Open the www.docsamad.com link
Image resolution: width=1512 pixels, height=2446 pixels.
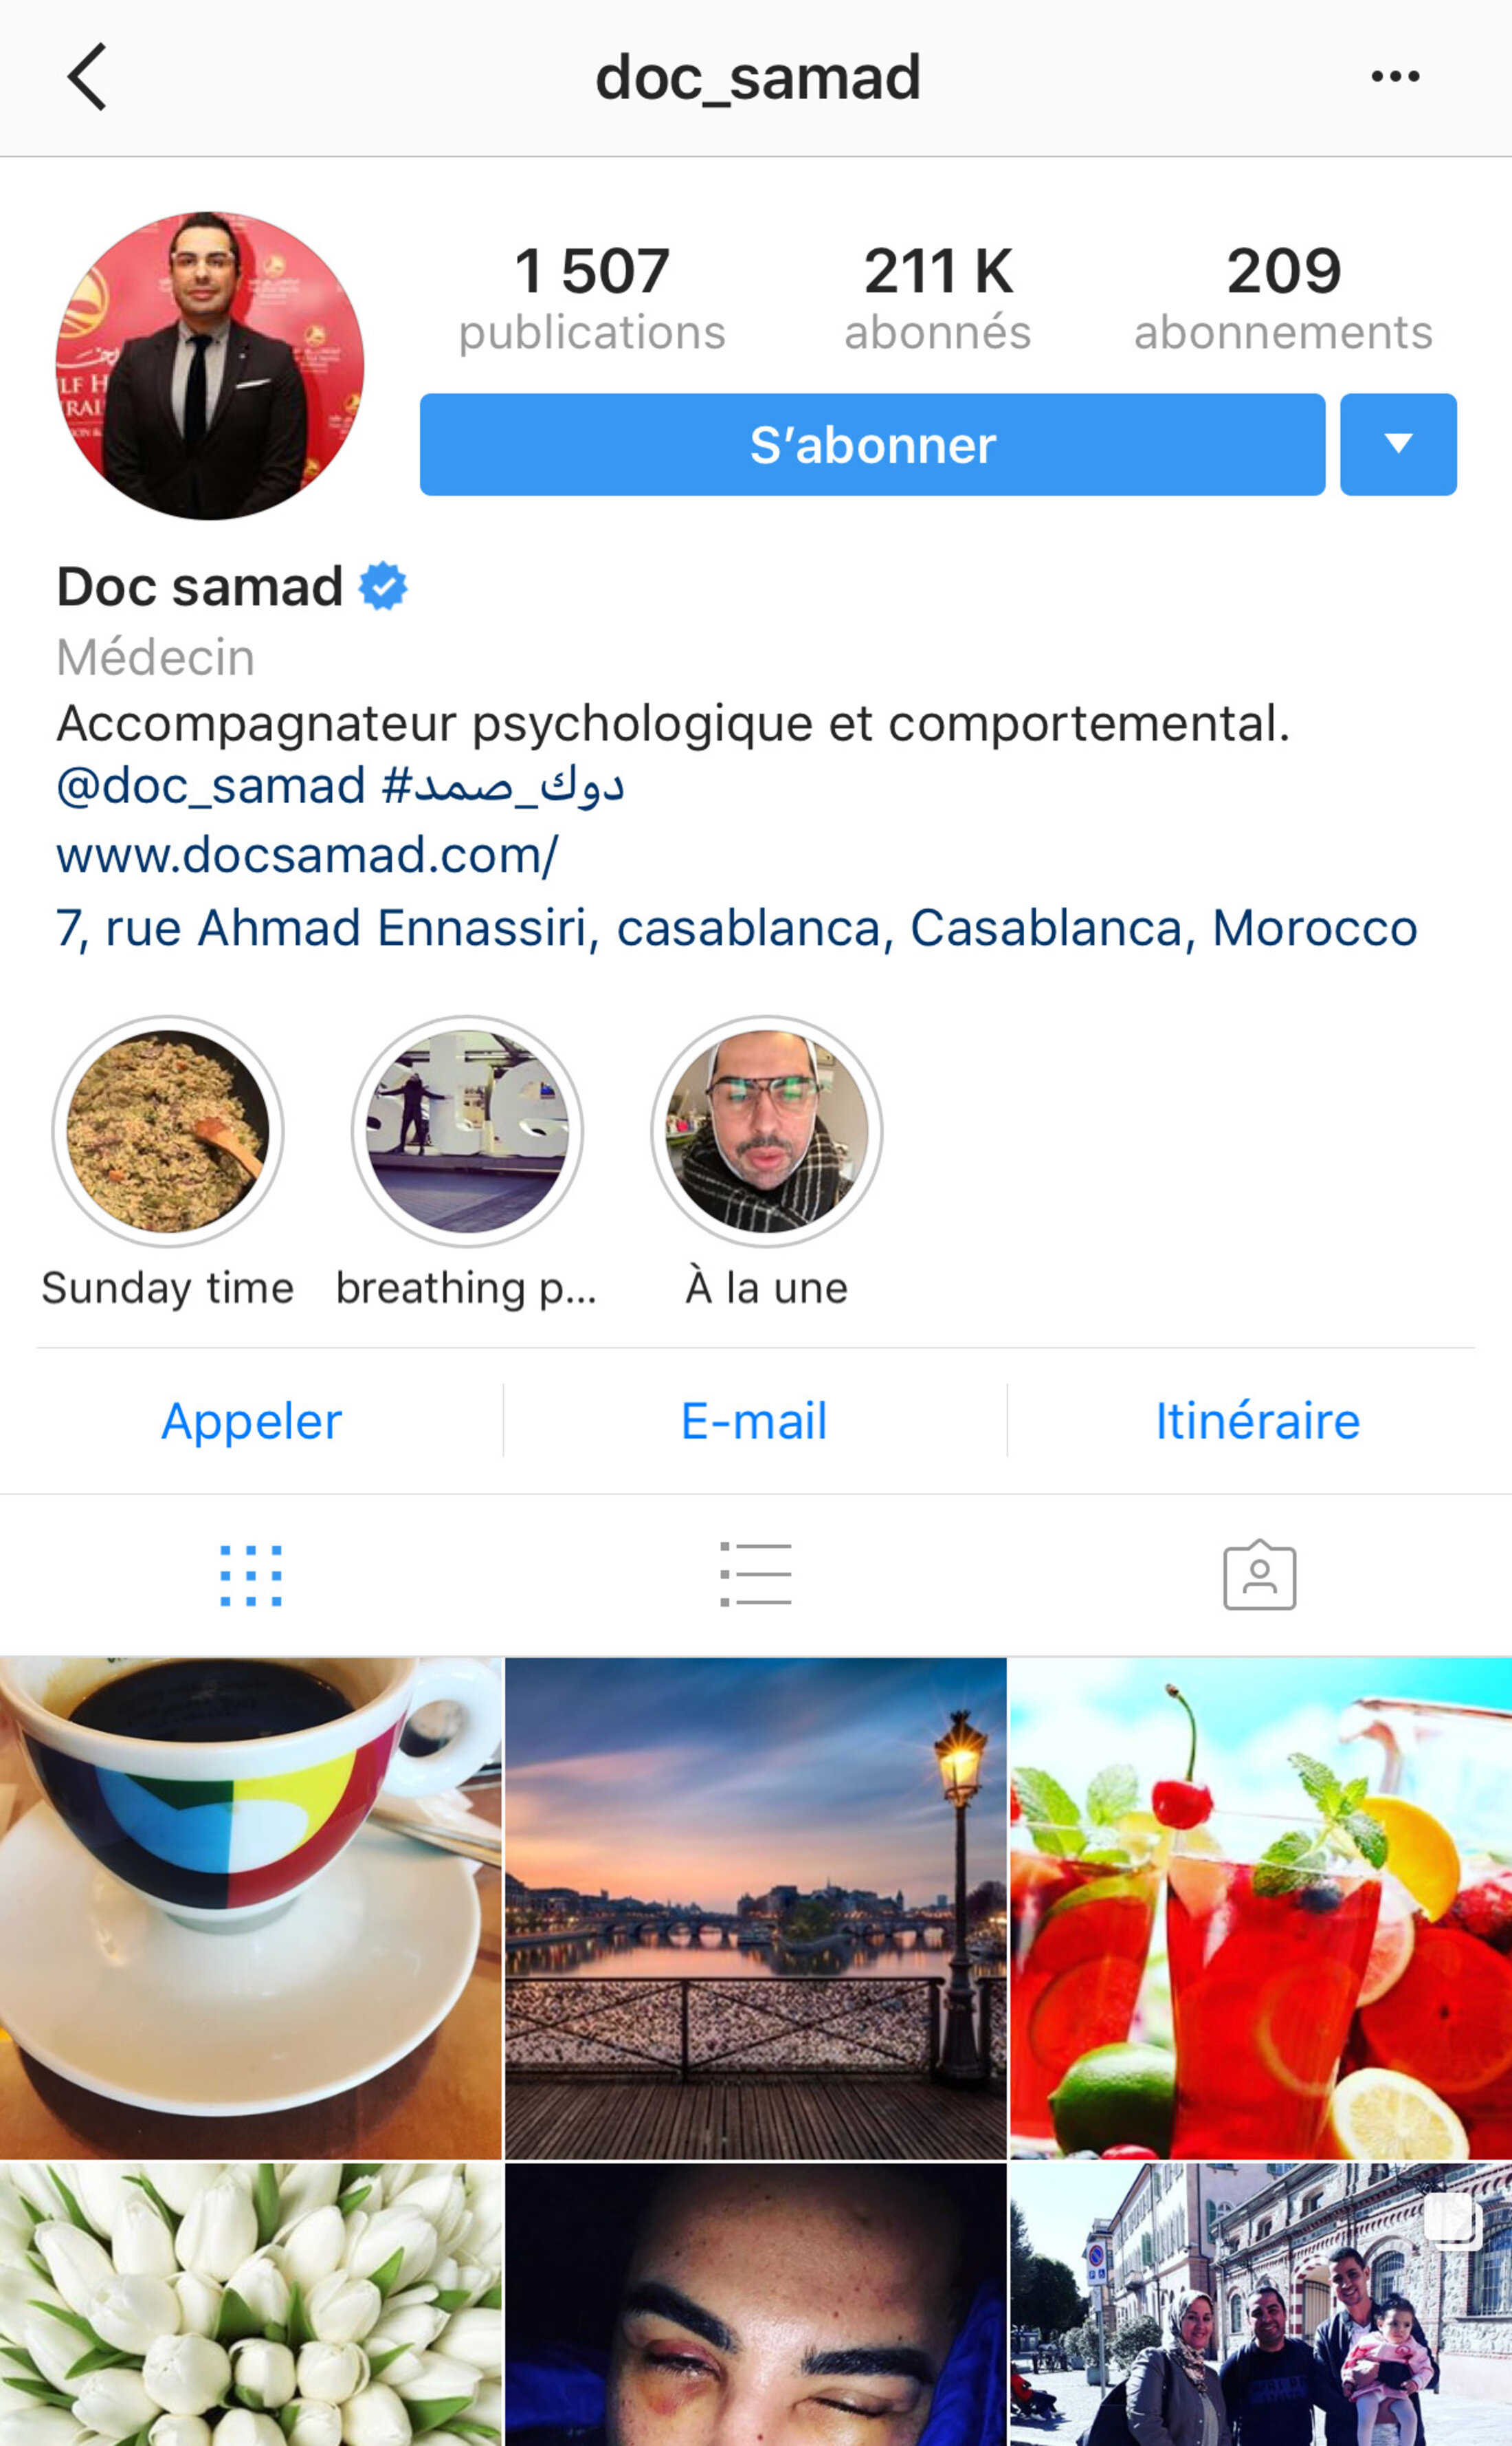pos(307,855)
